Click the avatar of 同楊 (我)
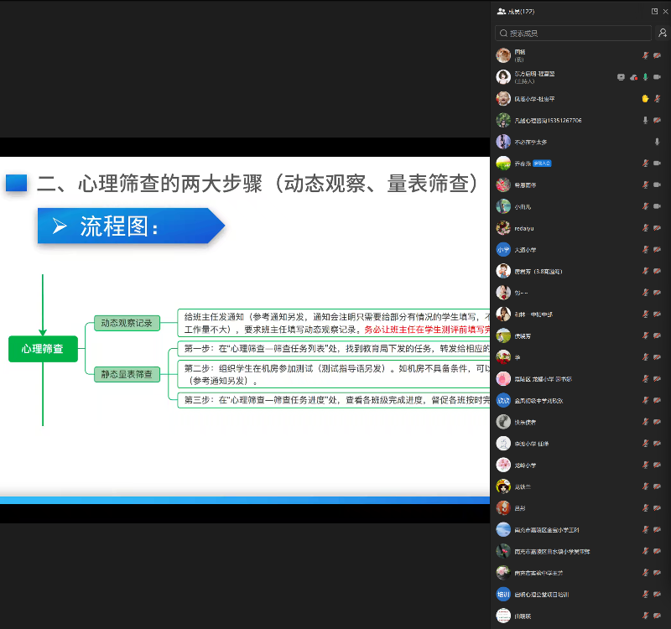Image resolution: width=671 pixels, height=629 pixels. point(502,55)
